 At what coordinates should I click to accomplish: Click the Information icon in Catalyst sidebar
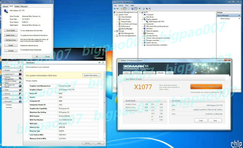tap(20, 101)
